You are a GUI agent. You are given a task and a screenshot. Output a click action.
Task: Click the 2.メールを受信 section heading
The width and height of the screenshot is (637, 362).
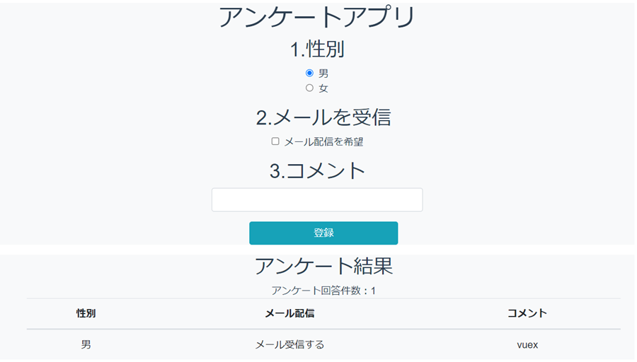(323, 117)
